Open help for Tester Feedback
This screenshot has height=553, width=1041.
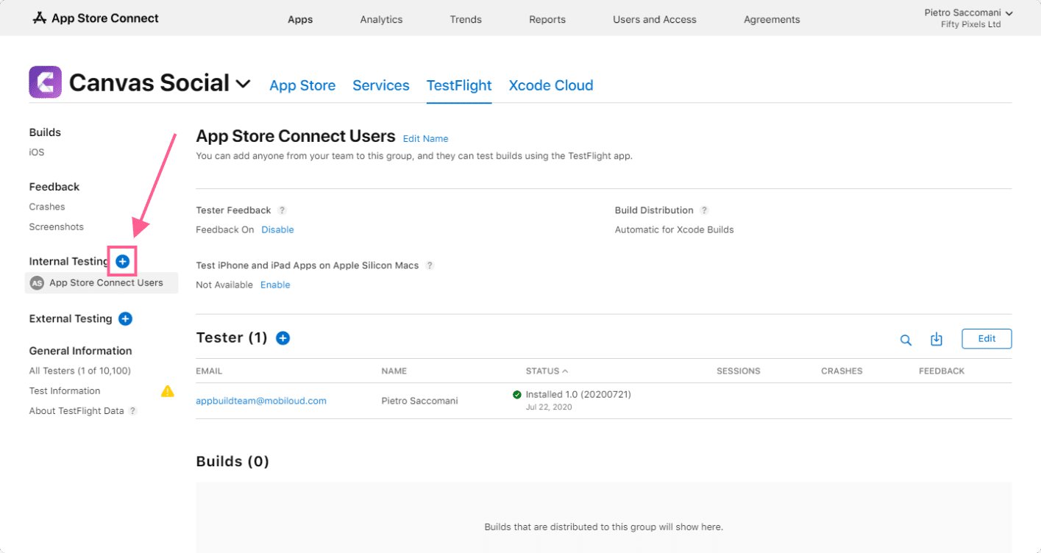point(282,210)
